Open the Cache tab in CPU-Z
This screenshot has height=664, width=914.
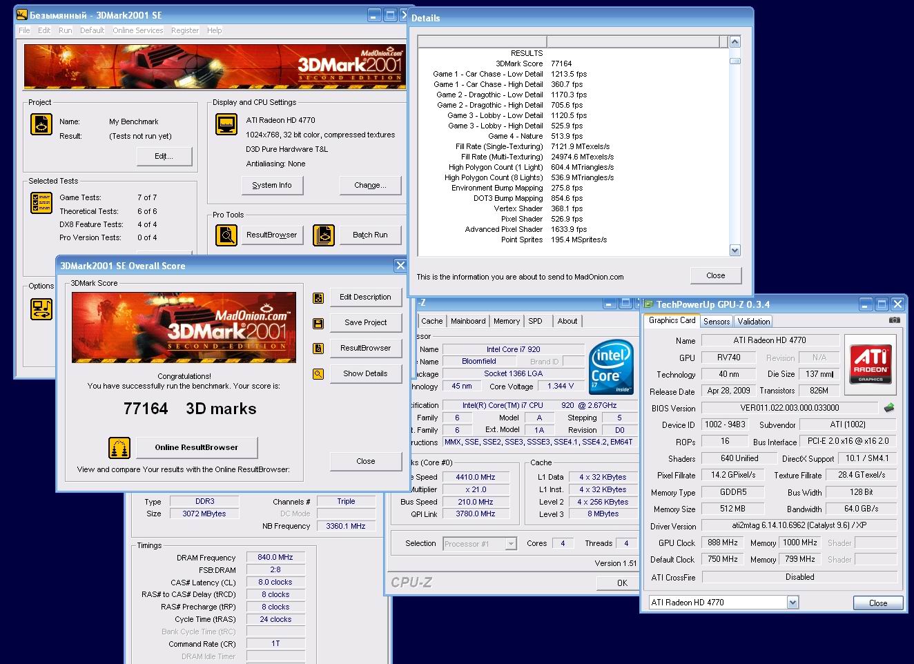pyautogui.click(x=432, y=321)
